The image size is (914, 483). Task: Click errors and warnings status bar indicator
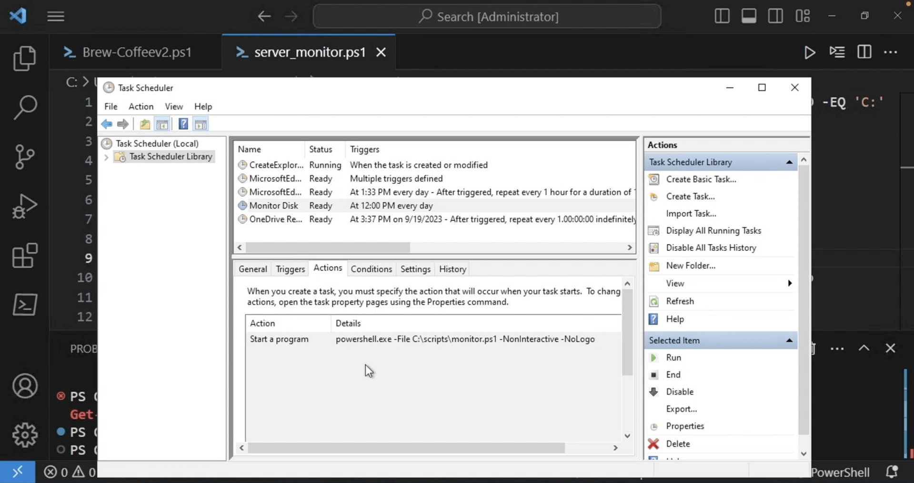point(70,472)
